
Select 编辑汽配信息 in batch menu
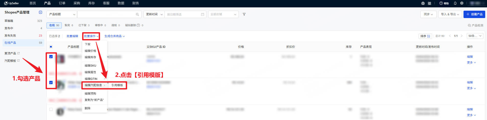pos(95,85)
